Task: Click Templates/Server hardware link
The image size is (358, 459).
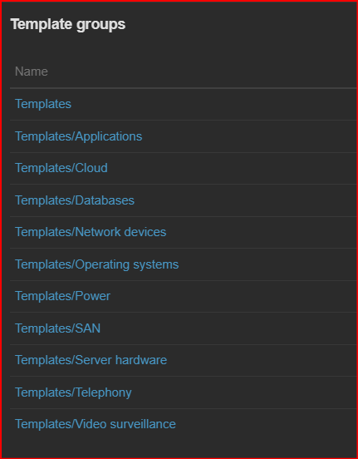Action: point(91,360)
